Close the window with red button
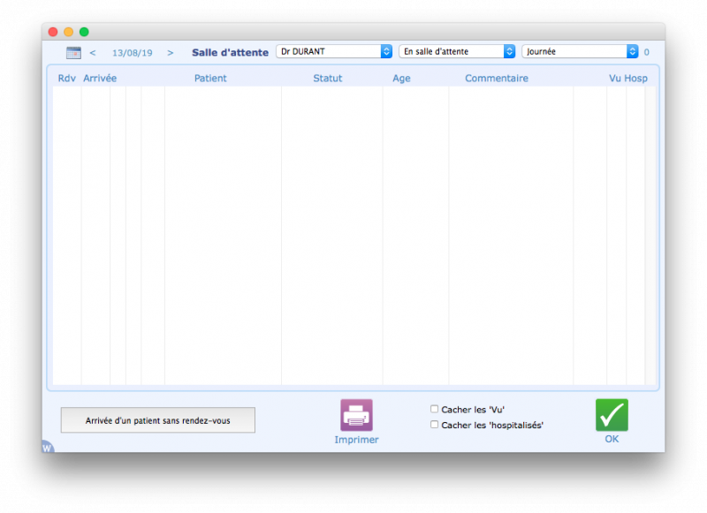Image resolution: width=707 pixels, height=513 pixels. tap(53, 32)
